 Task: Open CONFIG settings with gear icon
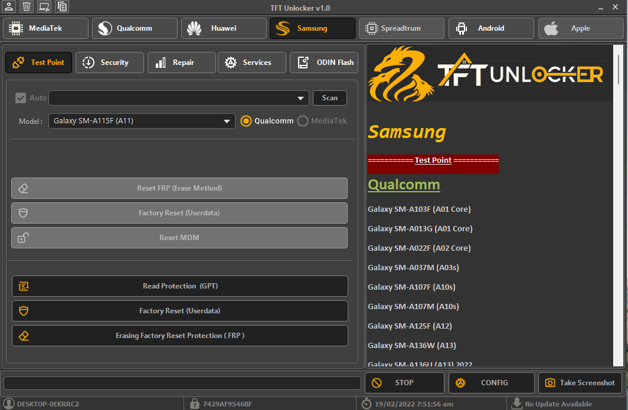click(491, 383)
